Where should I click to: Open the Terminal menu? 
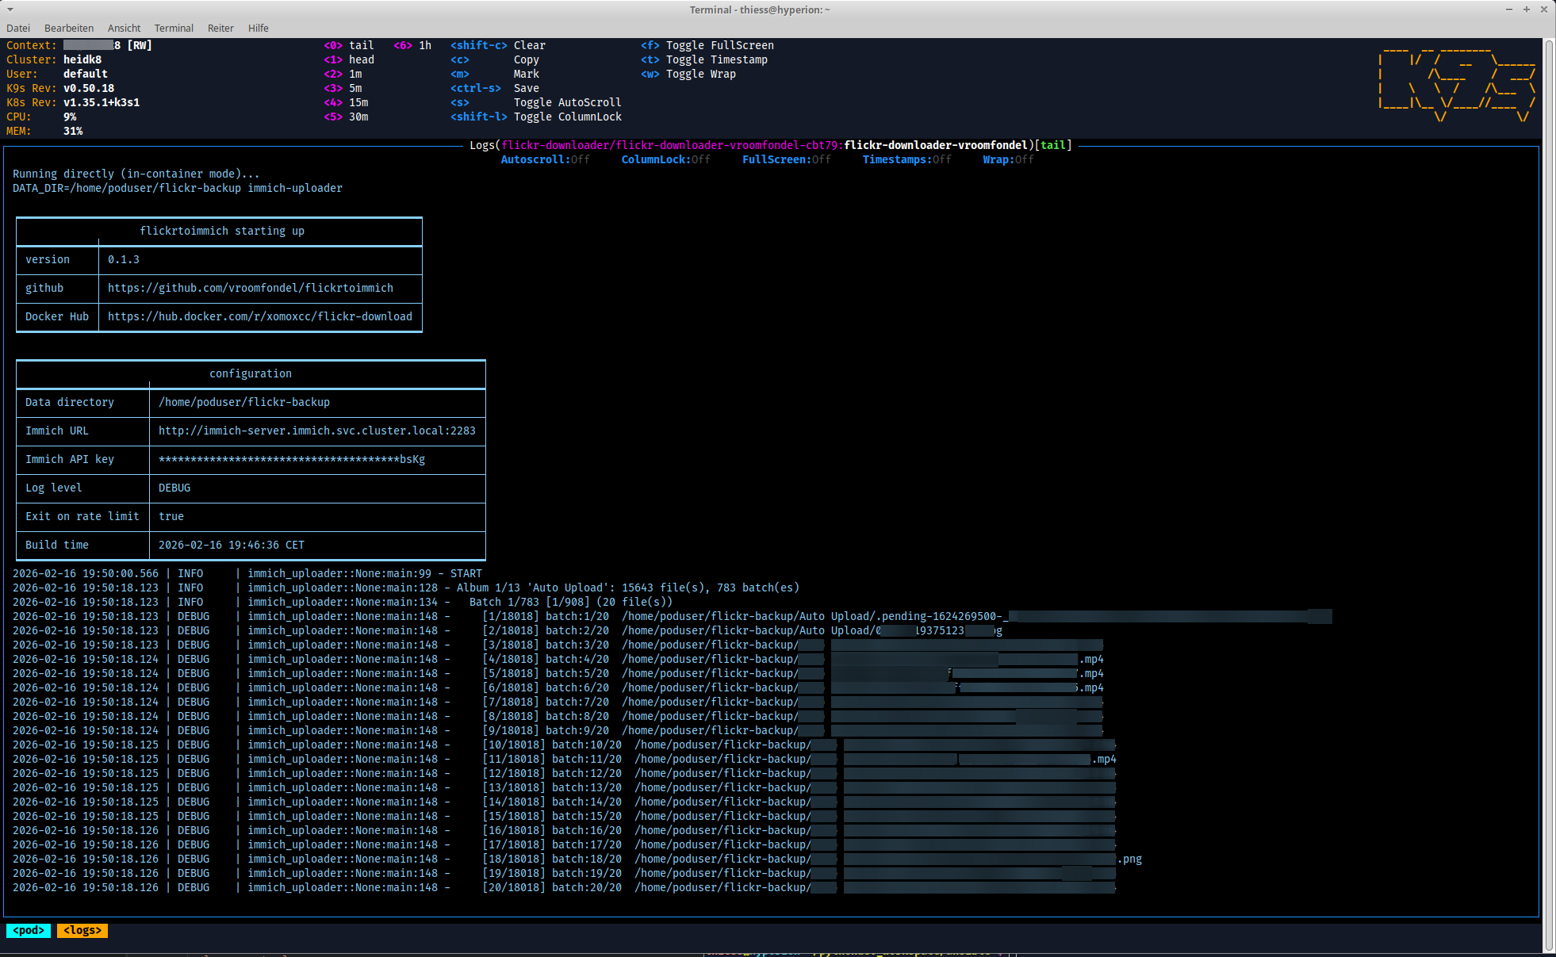[x=174, y=28]
